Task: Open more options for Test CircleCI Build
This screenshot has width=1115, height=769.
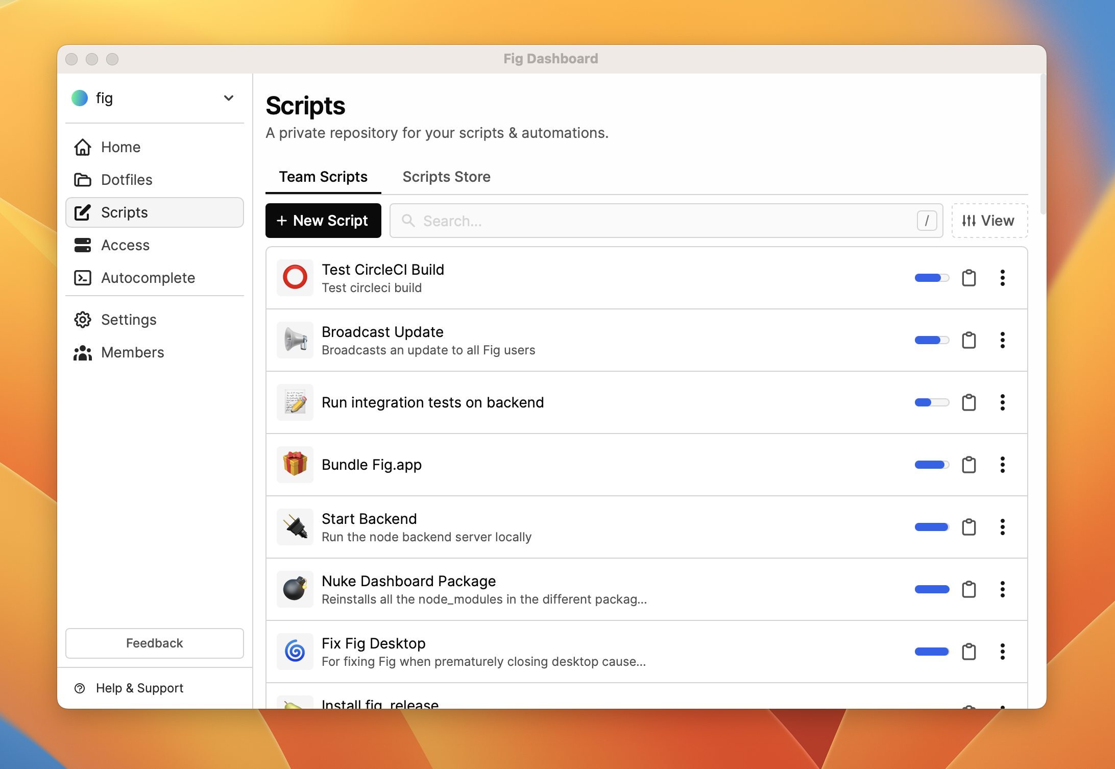Action: pos(1003,278)
